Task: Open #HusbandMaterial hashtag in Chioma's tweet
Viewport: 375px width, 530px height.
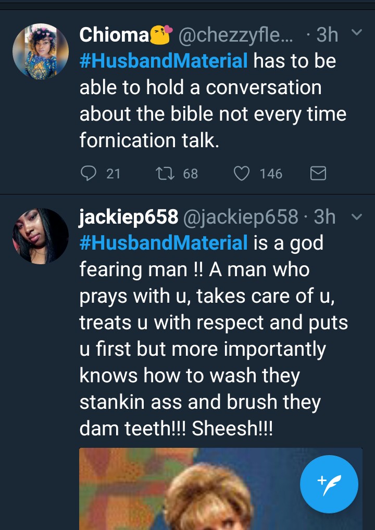Action: click(x=164, y=61)
